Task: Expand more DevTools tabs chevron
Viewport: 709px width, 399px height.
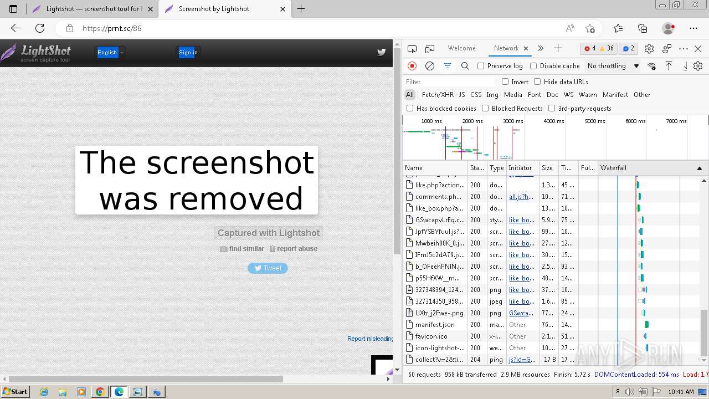Action: coord(541,48)
